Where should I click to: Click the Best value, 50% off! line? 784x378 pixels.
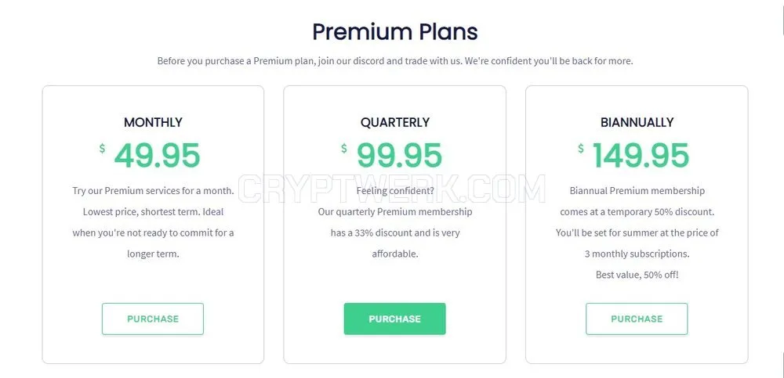637,275
